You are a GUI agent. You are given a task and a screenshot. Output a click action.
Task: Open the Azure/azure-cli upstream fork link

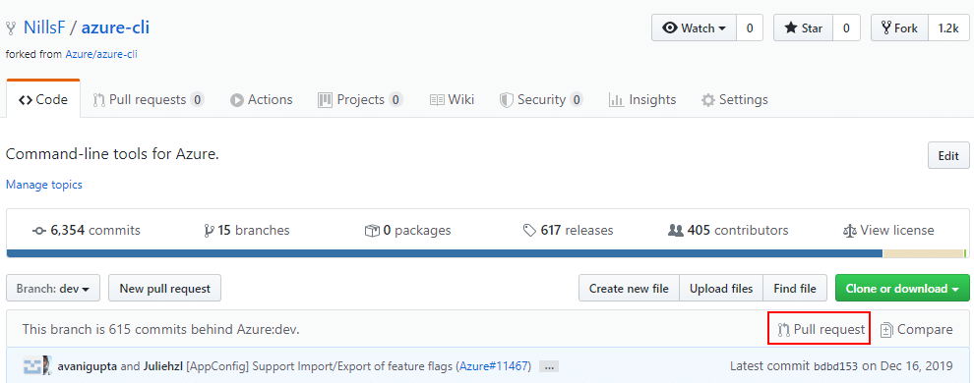coord(101,55)
